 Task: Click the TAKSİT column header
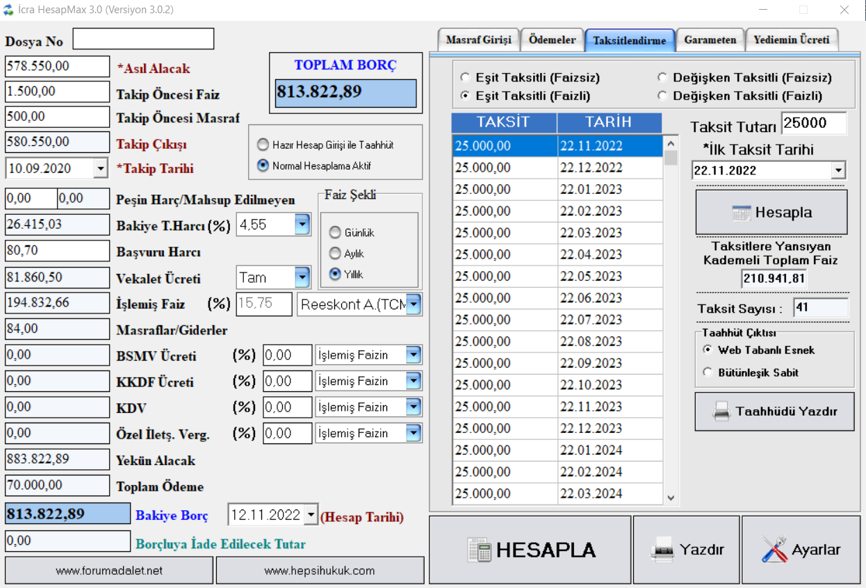[x=504, y=122]
